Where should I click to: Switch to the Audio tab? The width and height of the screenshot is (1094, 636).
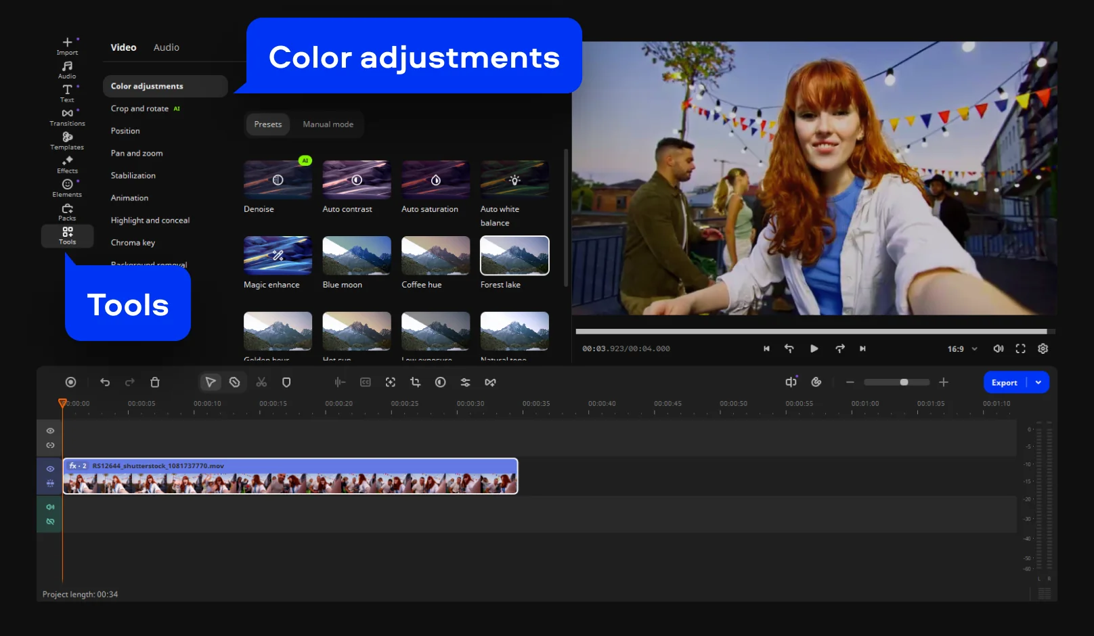point(166,47)
